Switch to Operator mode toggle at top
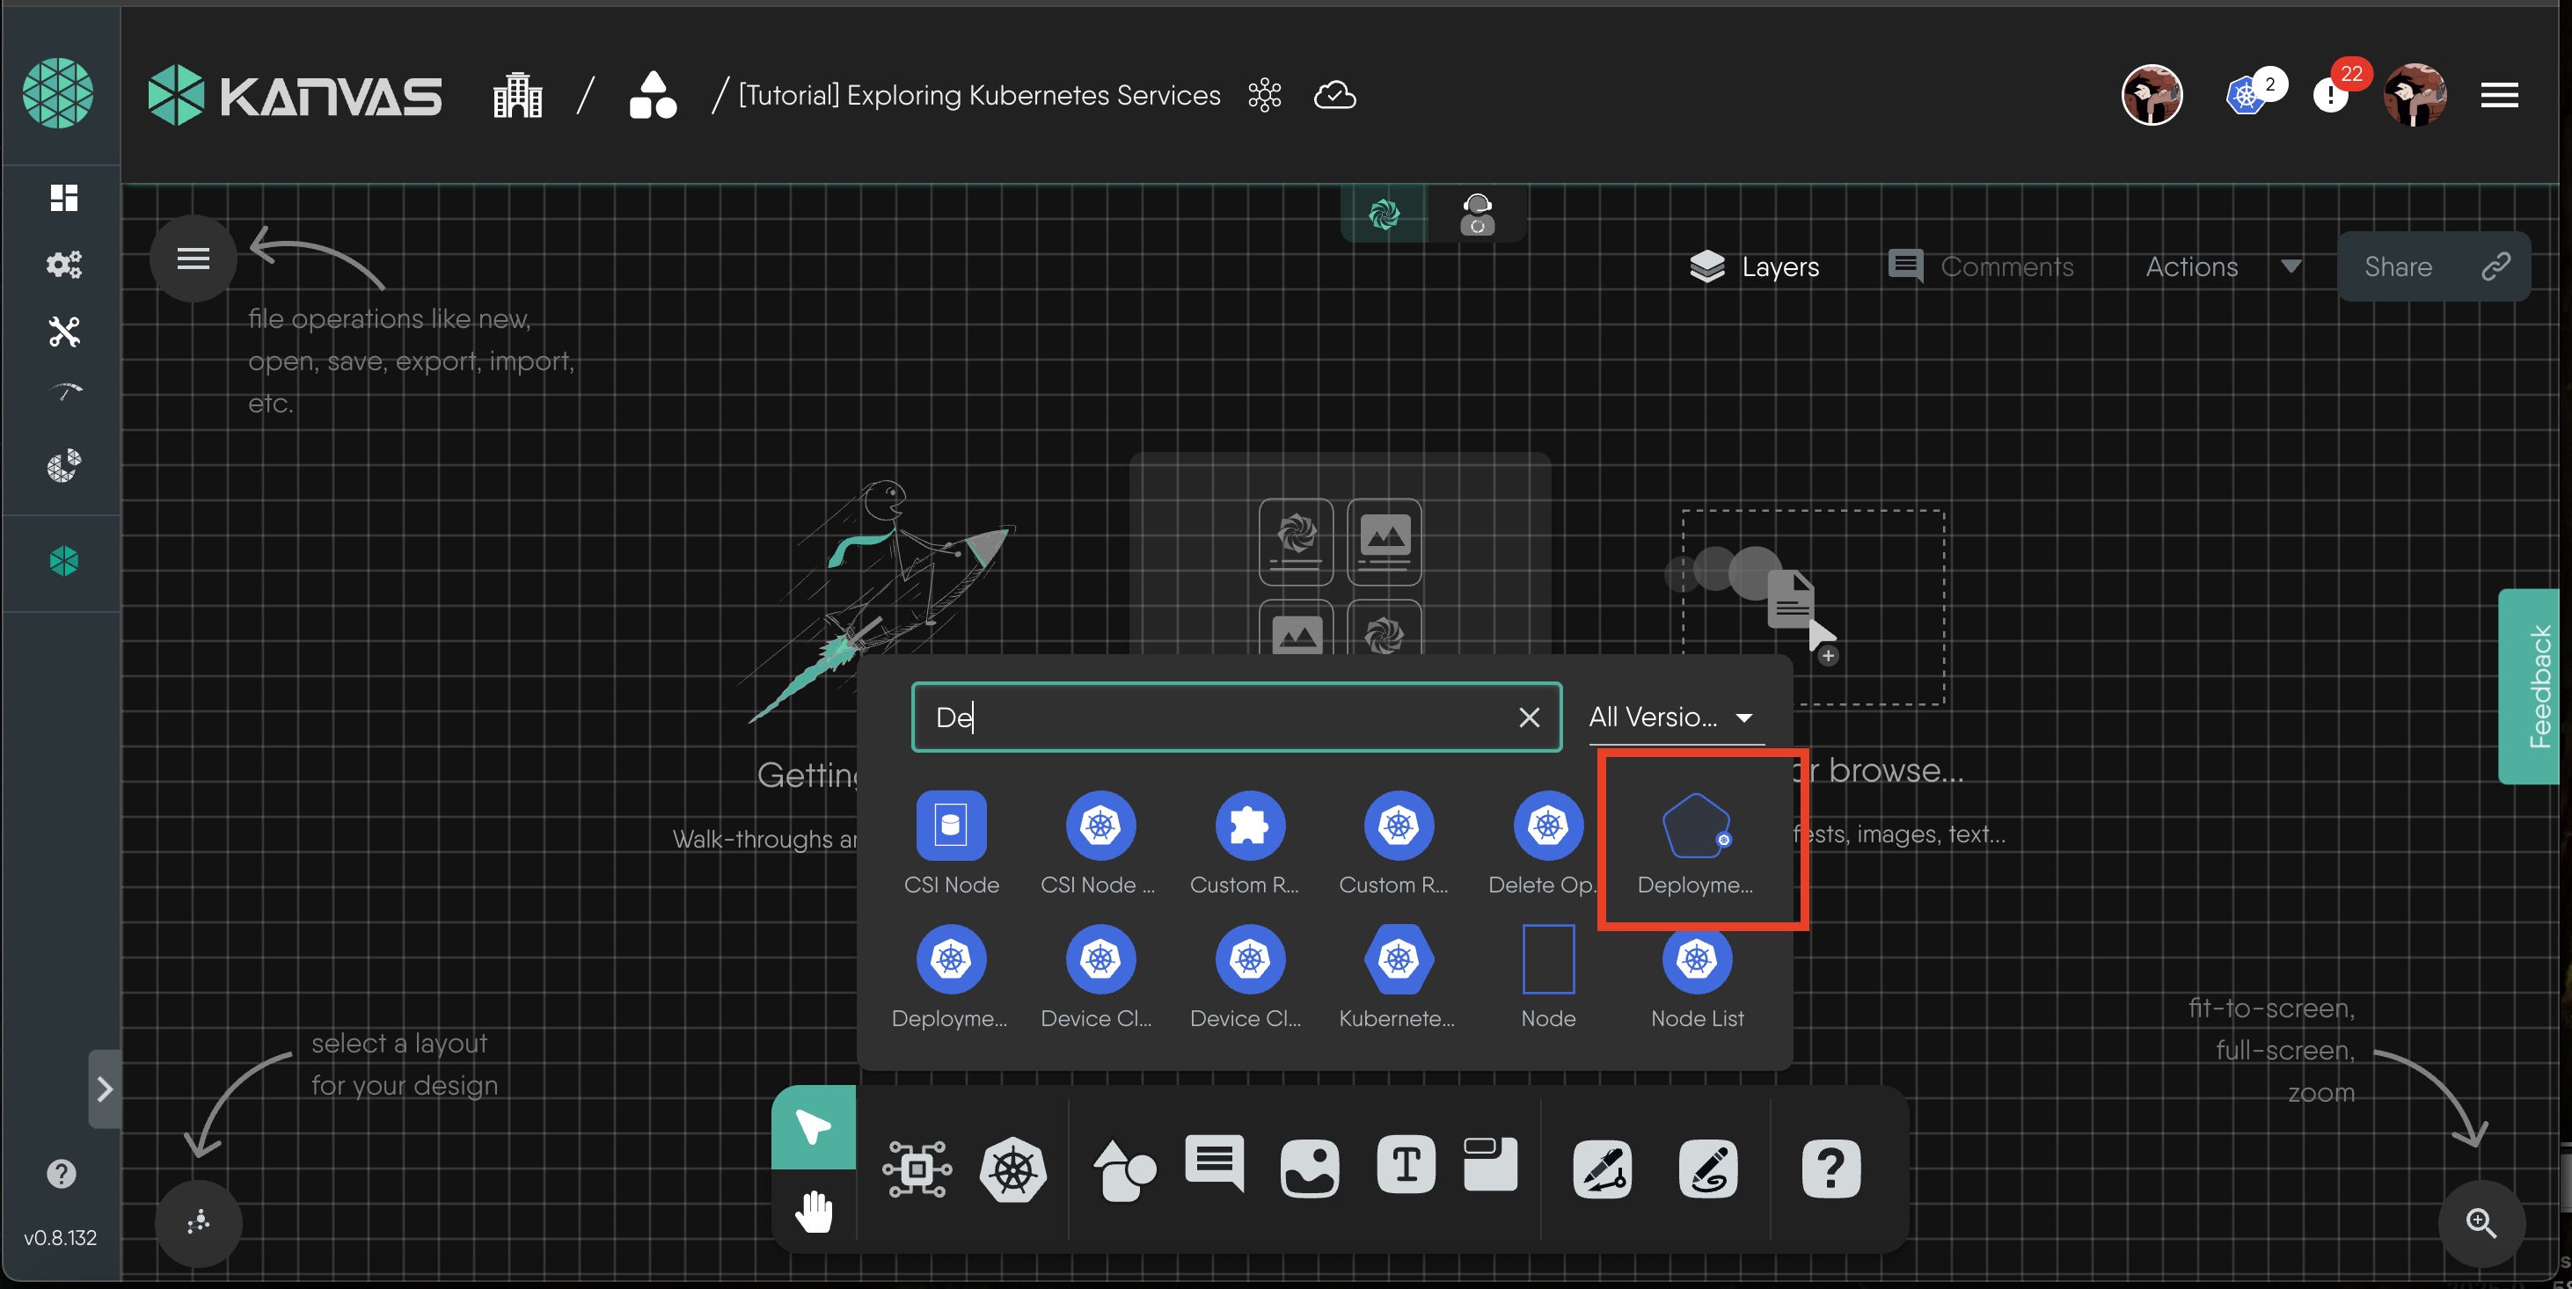 [1477, 215]
